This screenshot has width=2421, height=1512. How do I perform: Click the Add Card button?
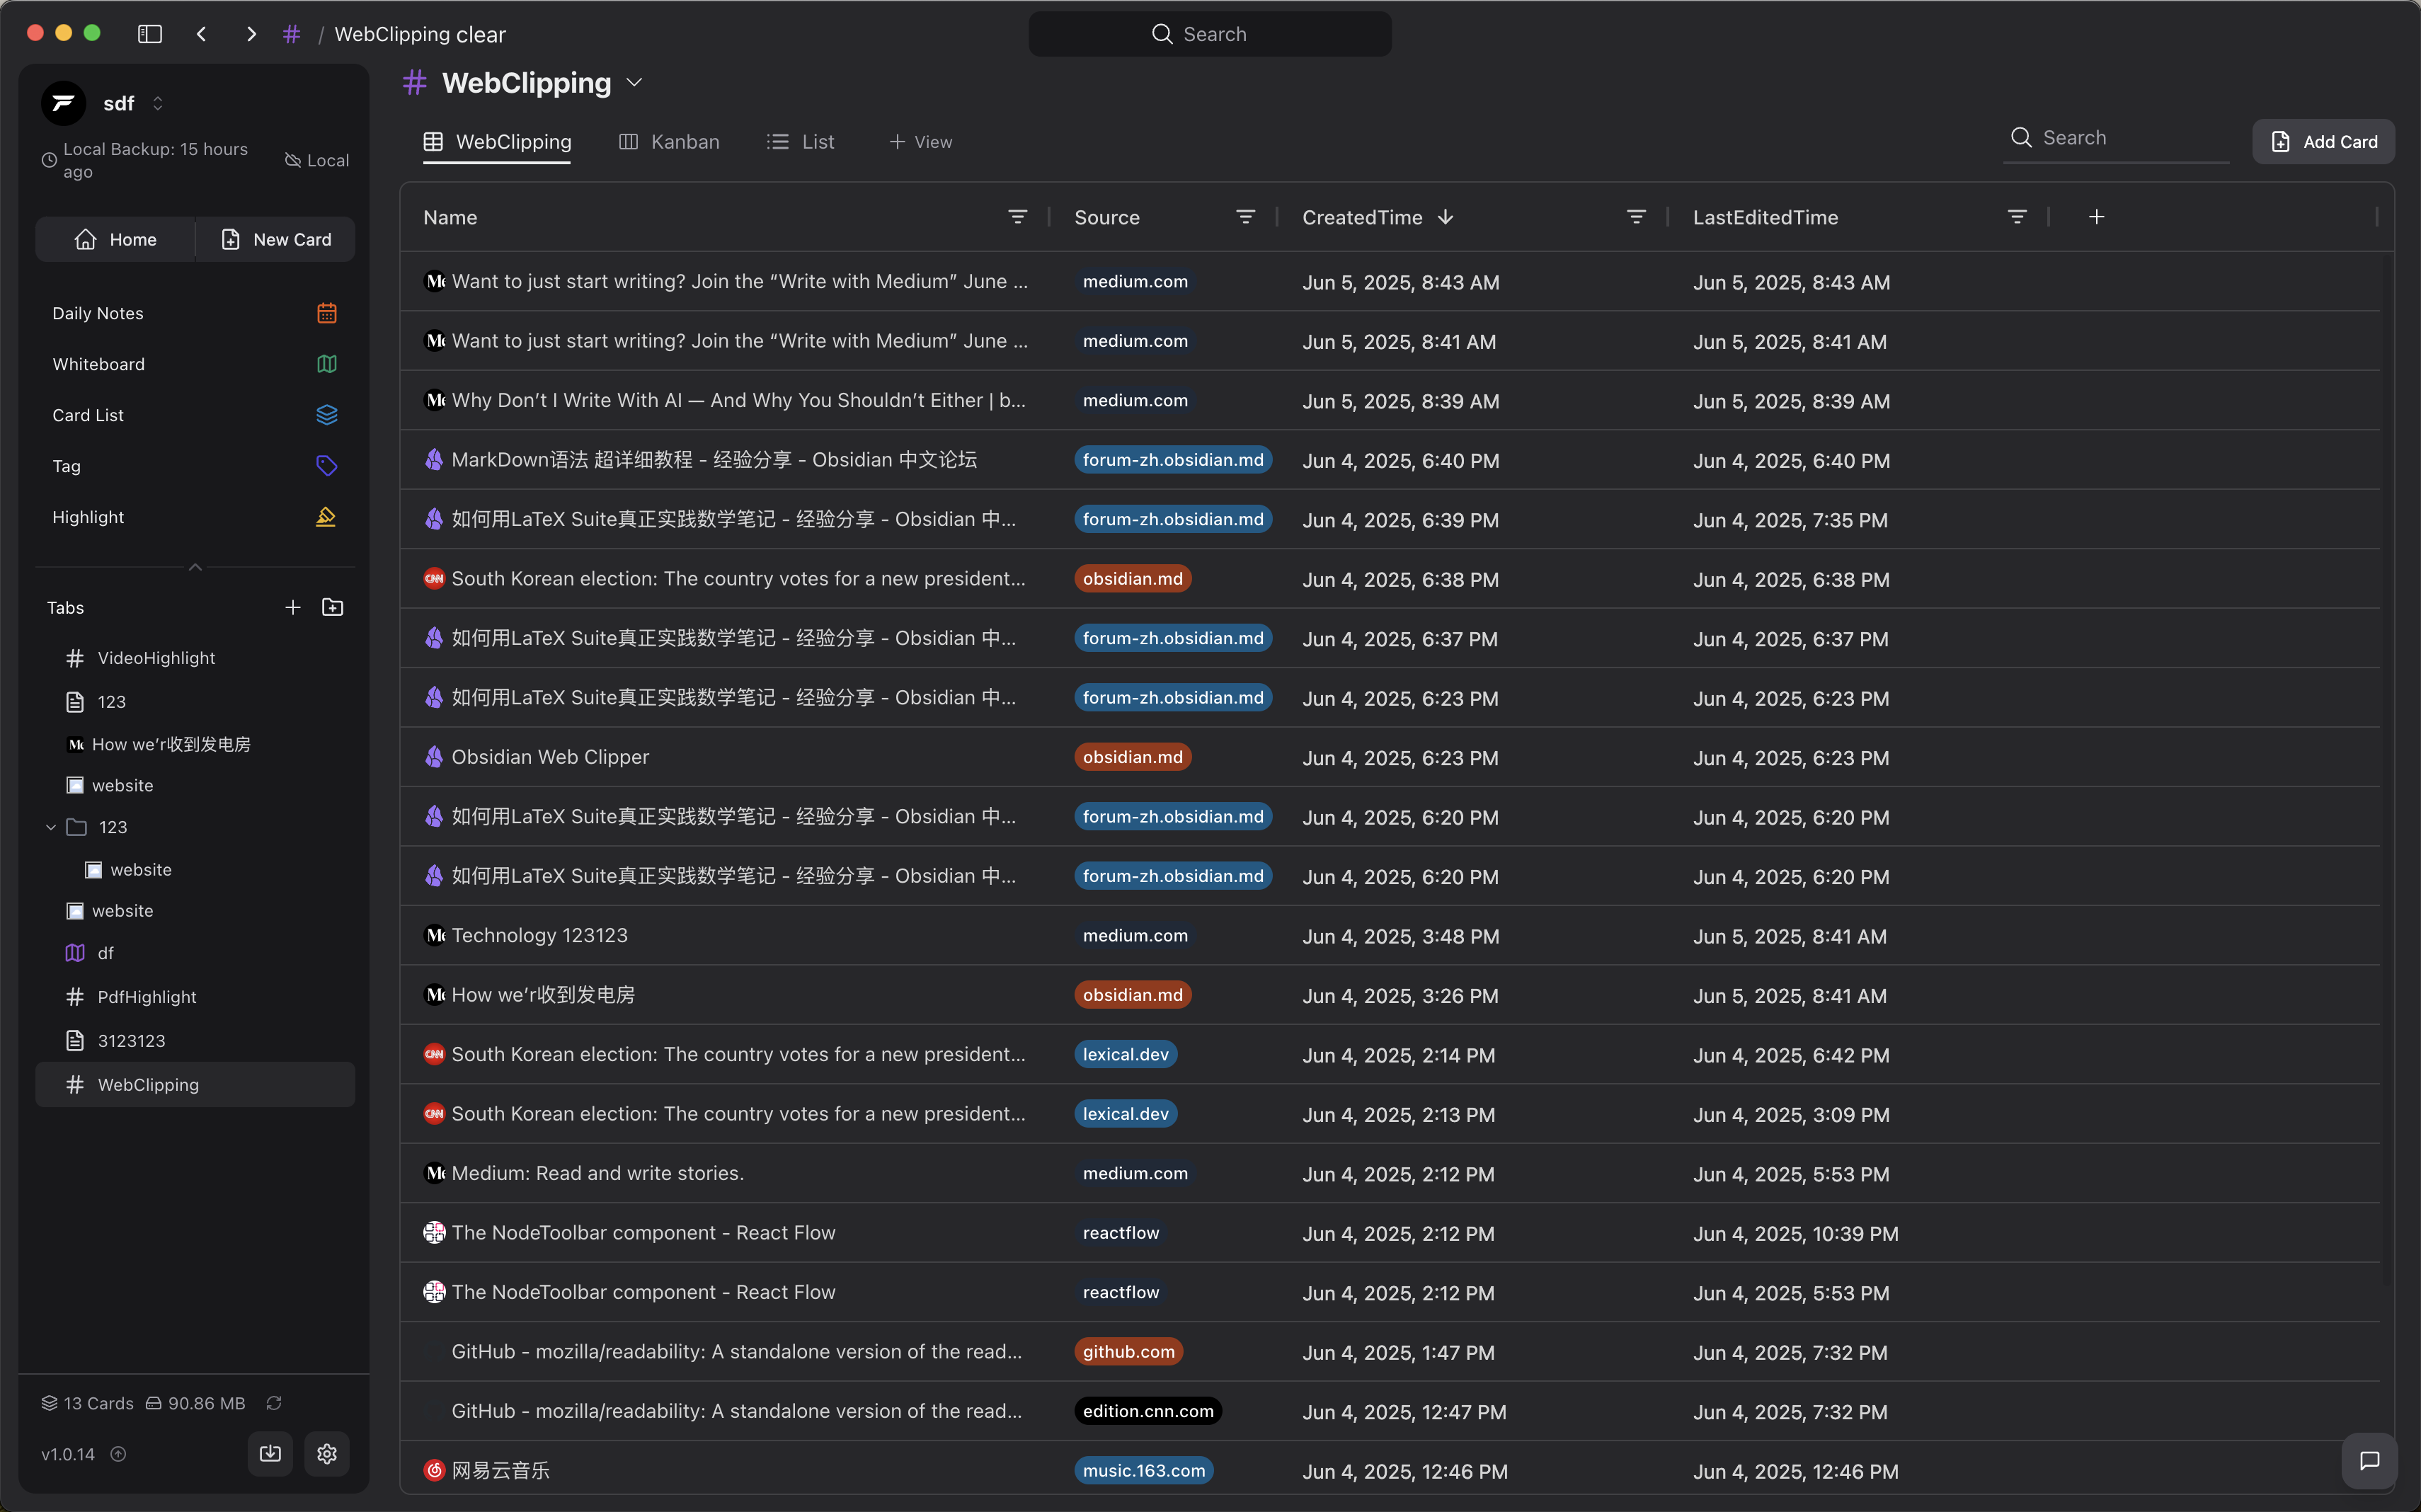click(2324, 142)
